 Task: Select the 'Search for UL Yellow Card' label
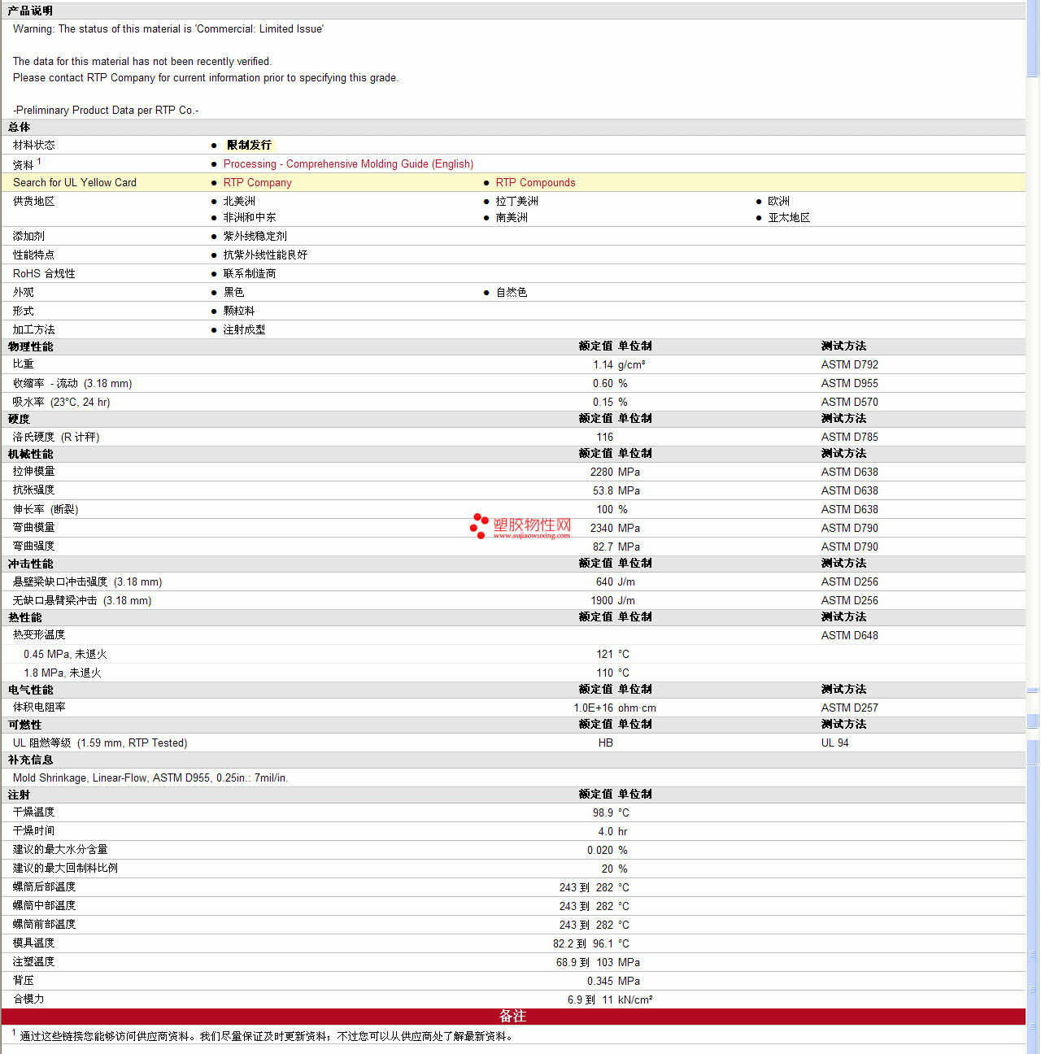(x=75, y=183)
